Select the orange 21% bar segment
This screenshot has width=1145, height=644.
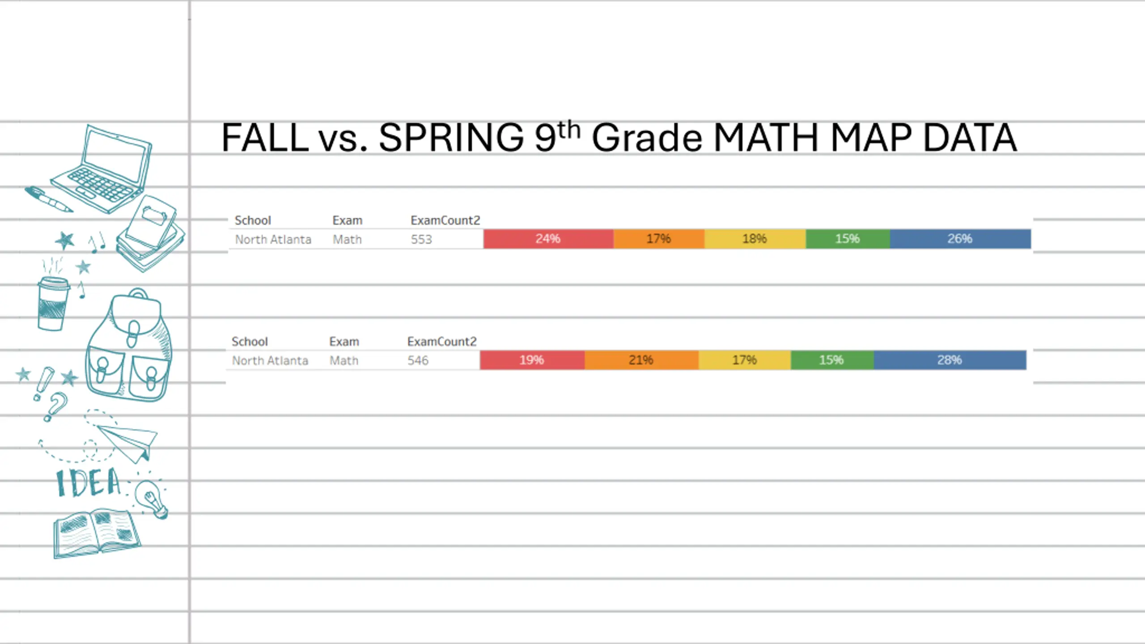point(641,360)
